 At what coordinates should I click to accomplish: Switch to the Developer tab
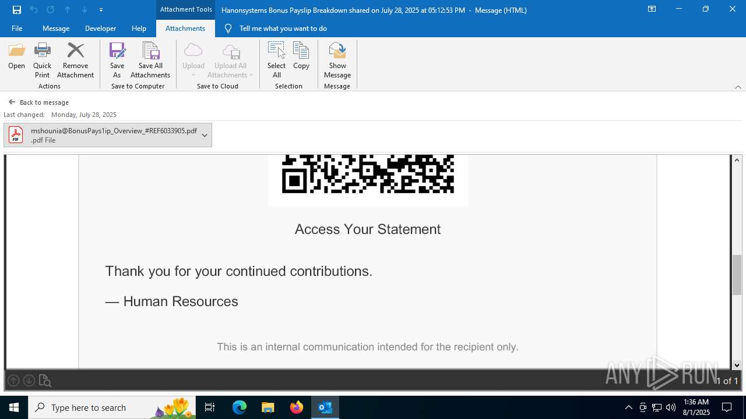pyautogui.click(x=100, y=29)
